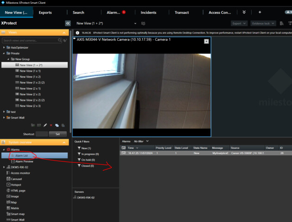The height and width of the screenshot is (222, 292).
Task: Collapse the side pane with double-arrow button
Action: coord(68,23)
